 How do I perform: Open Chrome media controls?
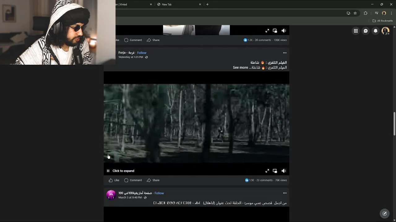[x=377, y=13]
